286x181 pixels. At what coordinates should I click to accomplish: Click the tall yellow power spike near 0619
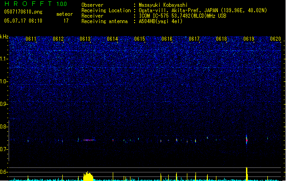(x=247, y=174)
